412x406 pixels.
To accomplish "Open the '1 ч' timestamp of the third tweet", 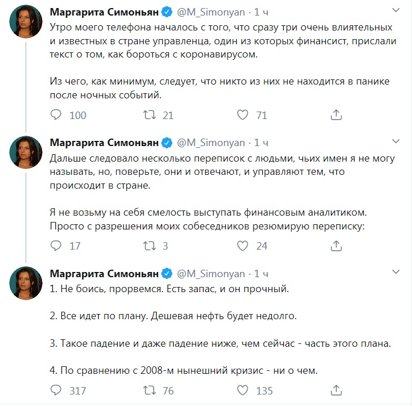I will pyautogui.click(x=261, y=274).
